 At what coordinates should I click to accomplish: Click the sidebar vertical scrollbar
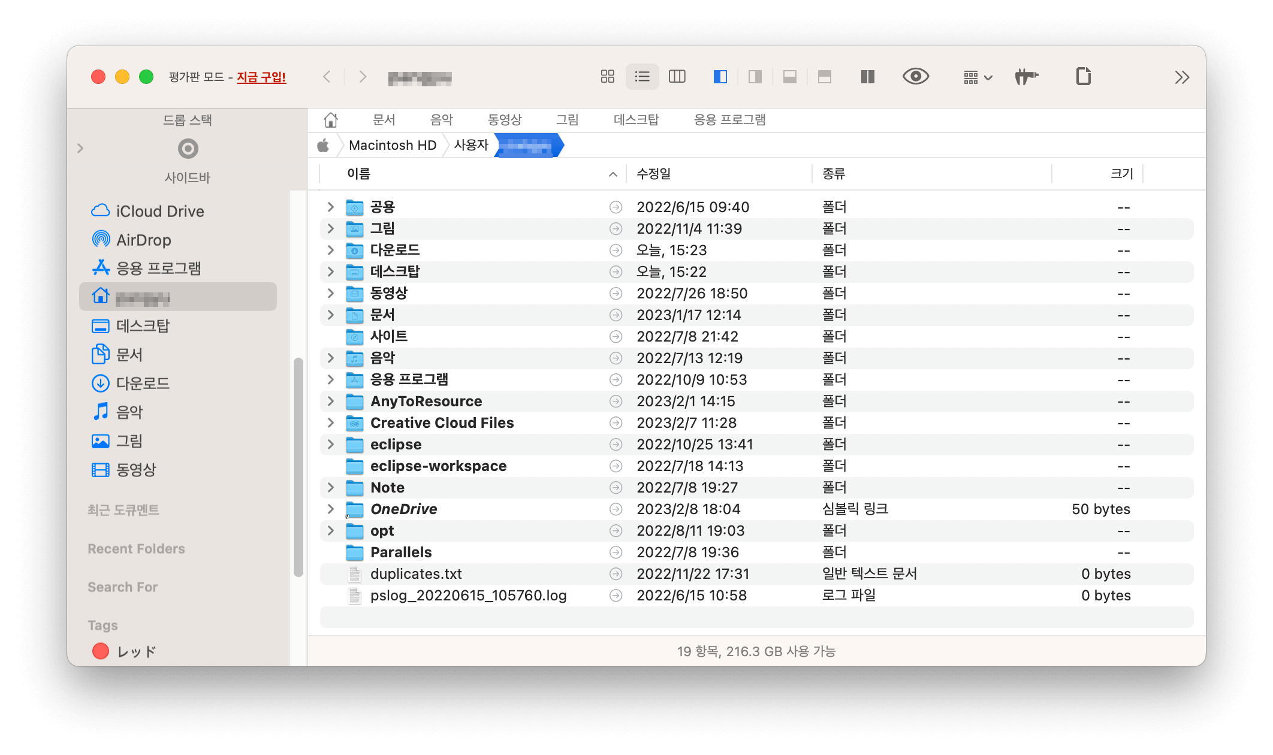pos(298,467)
